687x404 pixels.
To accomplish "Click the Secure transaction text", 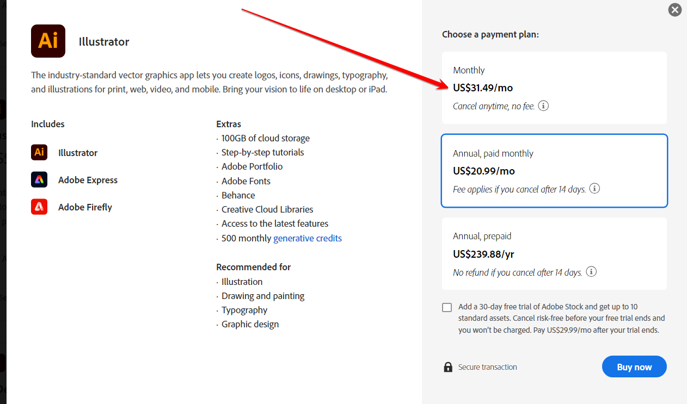I will [487, 366].
